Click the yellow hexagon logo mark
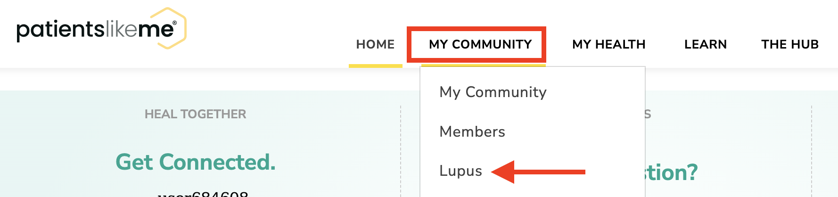838x197 pixels. click(x=172, y=28)
